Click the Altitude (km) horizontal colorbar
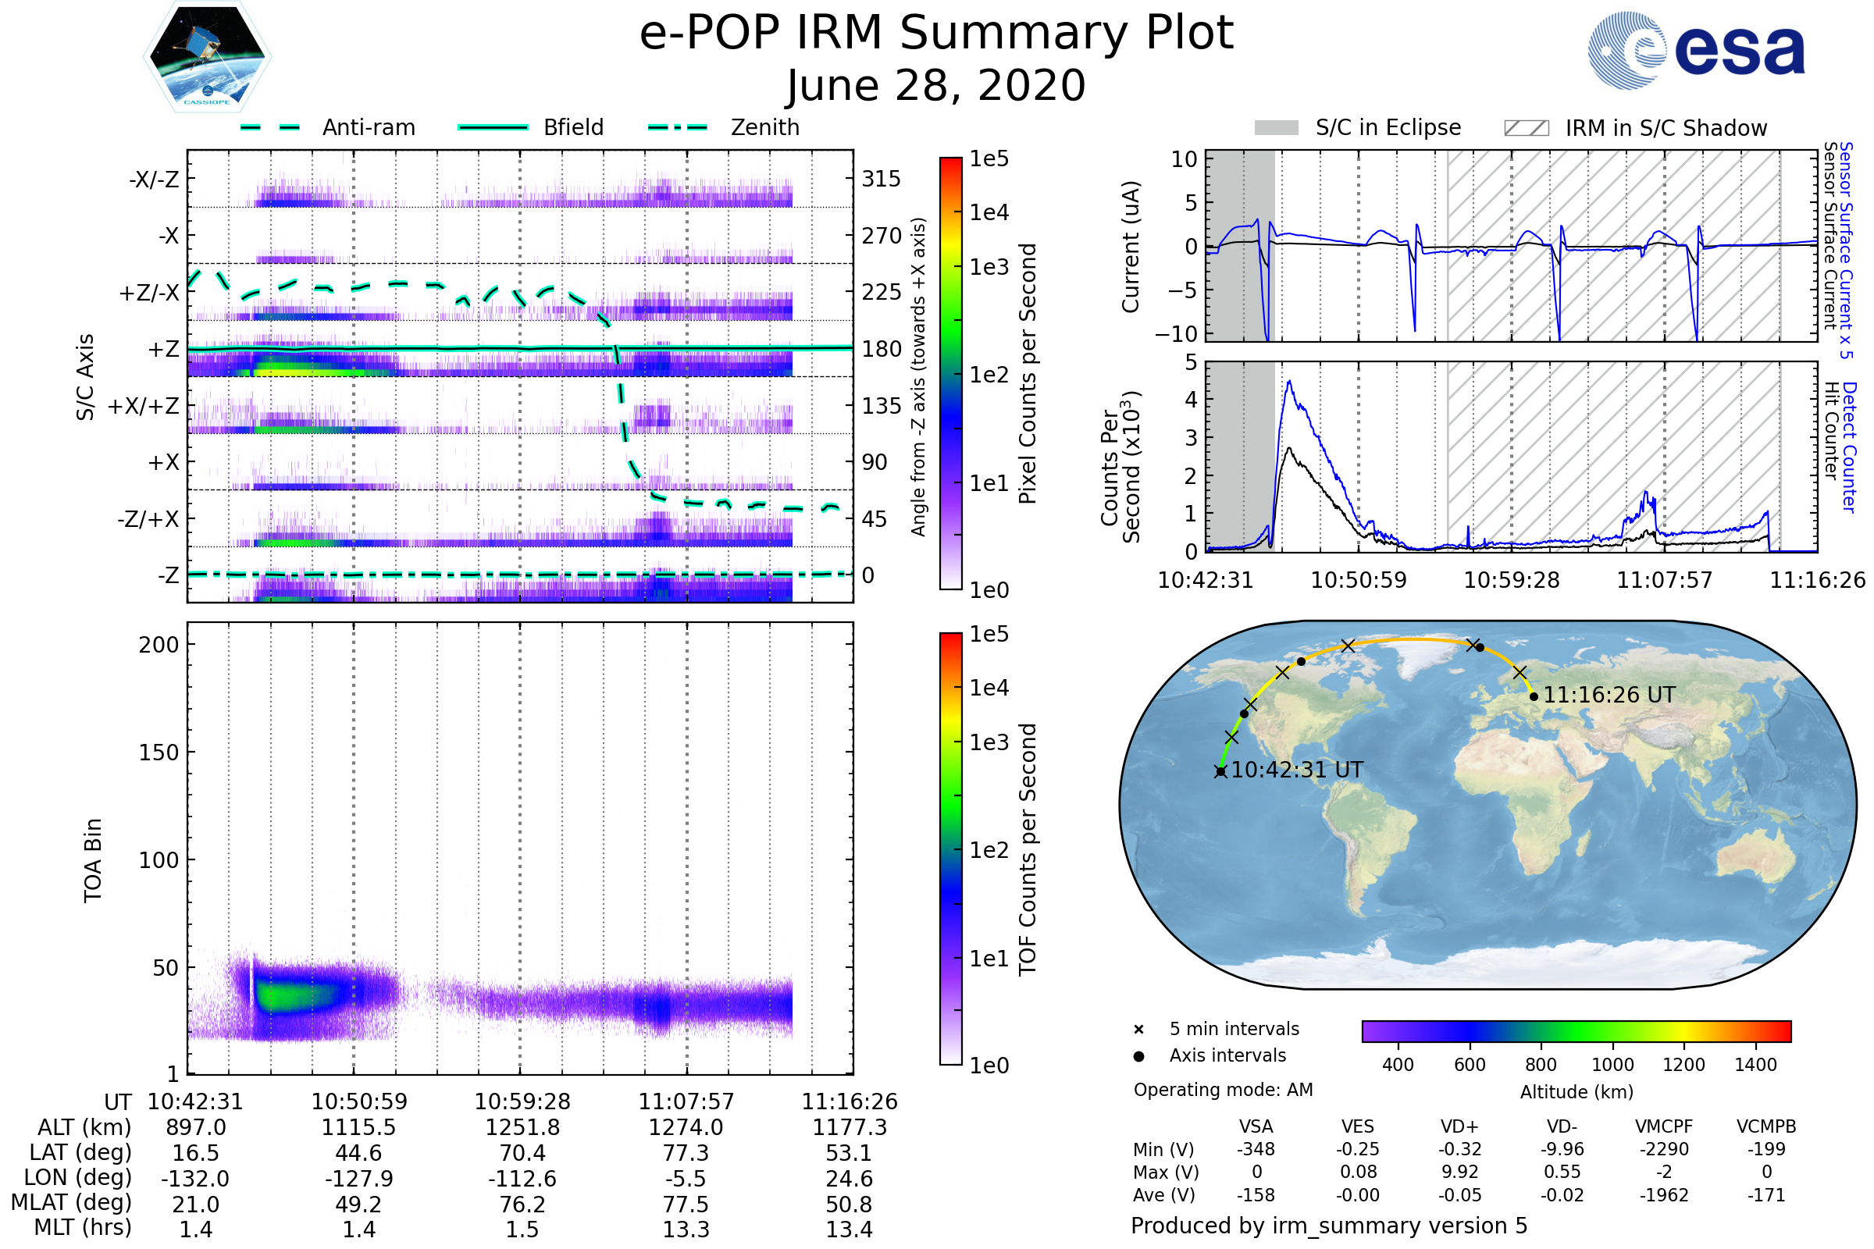The width and height of the screenshot is (1874, 1249). pos(1576,1030)
